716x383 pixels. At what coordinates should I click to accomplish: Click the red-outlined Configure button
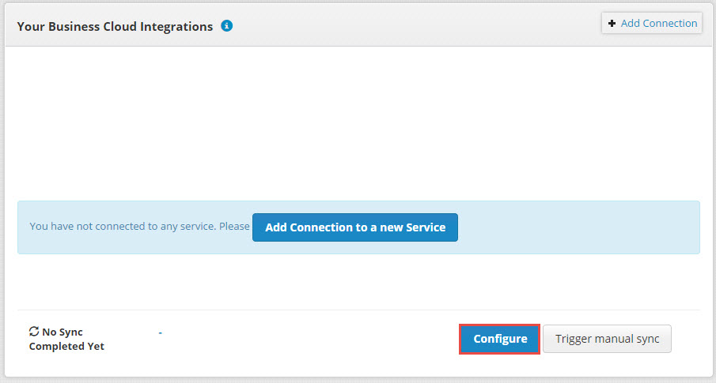pos(499,339)
